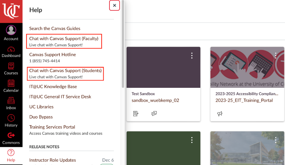Open the Accessibility Compliance card options menu

276,56
